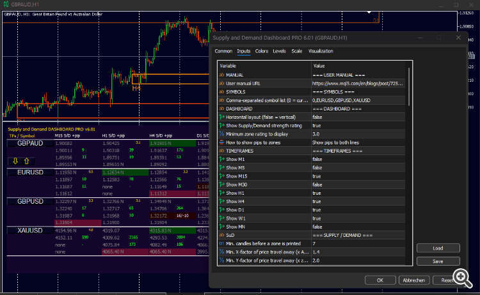The image size is (480, 295).
Task: Switch to the Colors tab
Action: [x=262, y=51]
